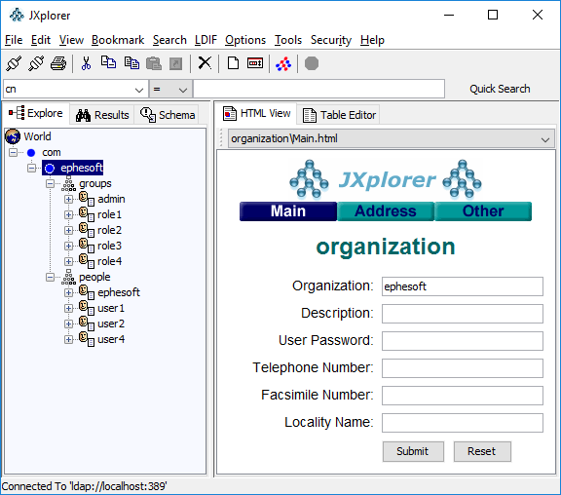This screenshot has width=561, height=495.
Task: Click the Cut scissors toolbar icon
Action: (86, 63)
